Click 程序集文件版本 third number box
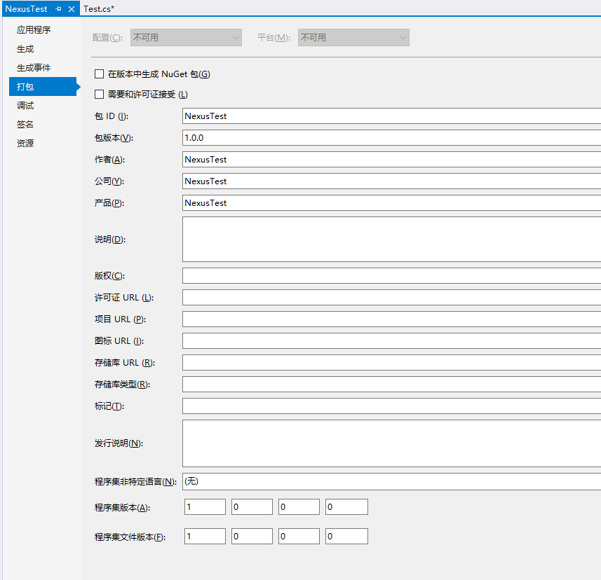This screenshot has width=601, height=580. click(x=299, y=537)
